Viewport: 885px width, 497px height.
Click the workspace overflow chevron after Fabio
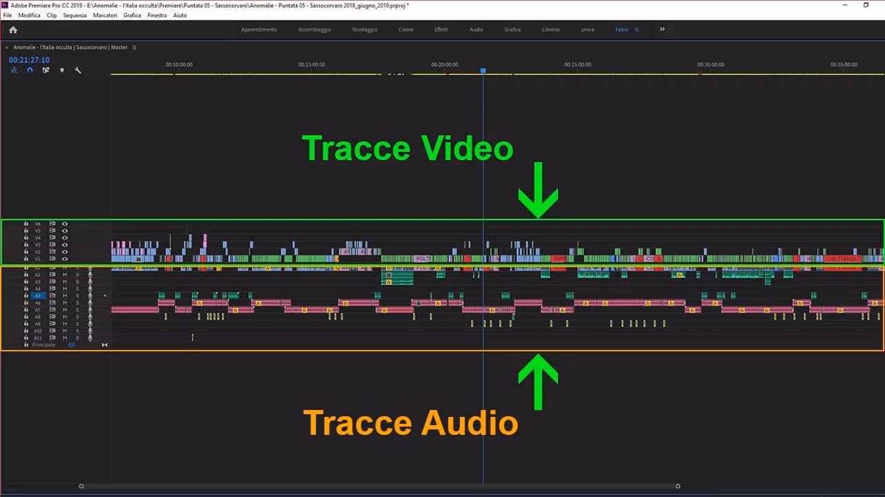662,29
